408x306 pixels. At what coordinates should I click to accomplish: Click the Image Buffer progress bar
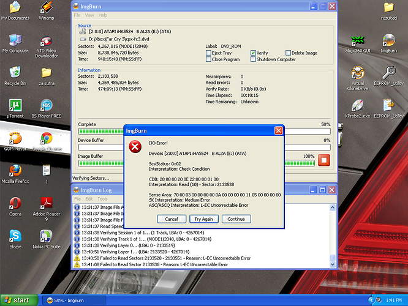click(197, 163)
